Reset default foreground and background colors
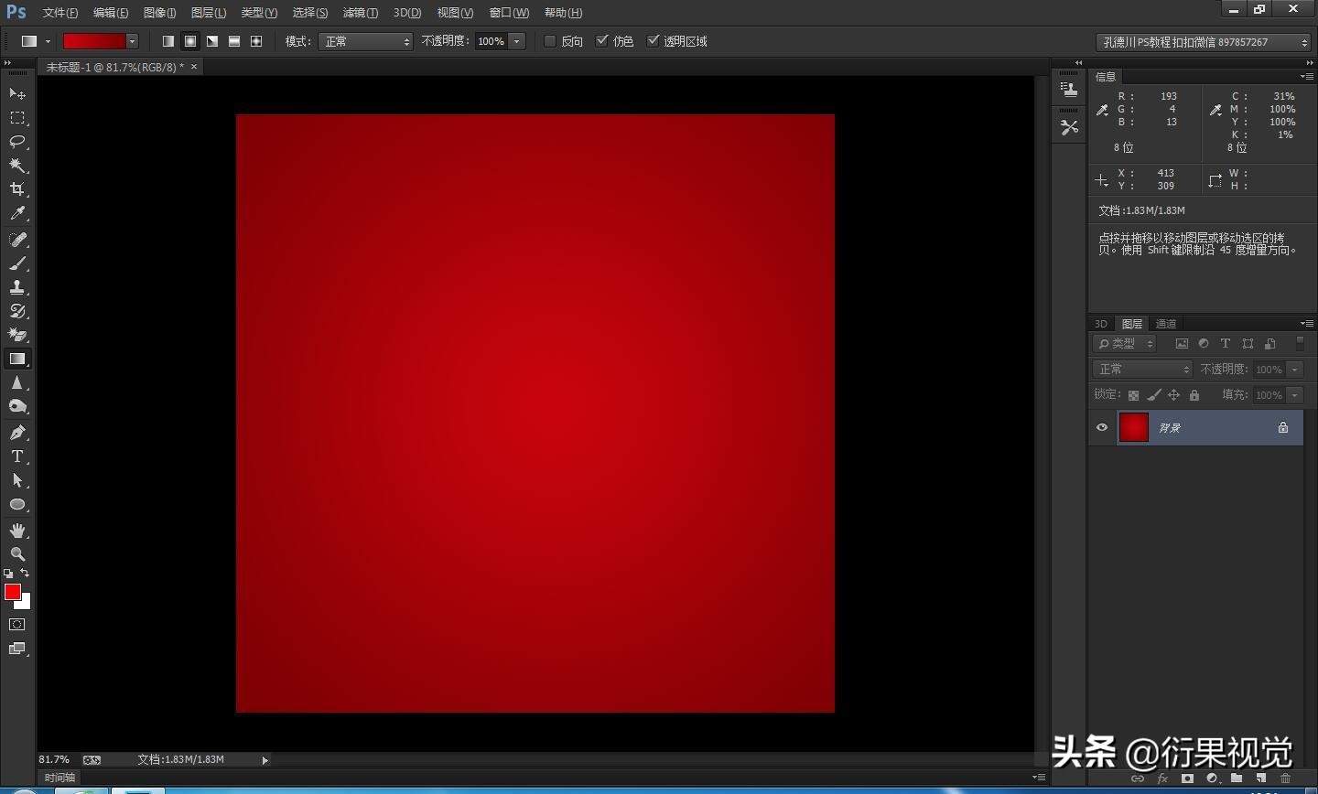Viewport: 1318px width, 794px height. 8,574
